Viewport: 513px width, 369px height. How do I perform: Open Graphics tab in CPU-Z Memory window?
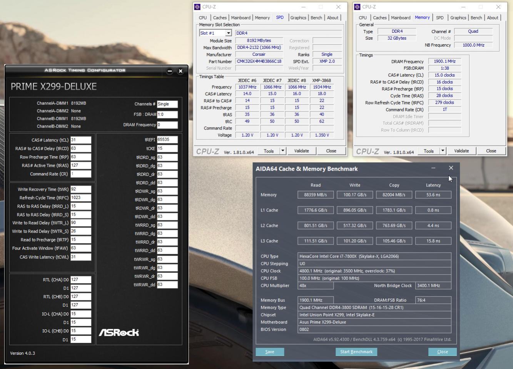pos(458,18)
